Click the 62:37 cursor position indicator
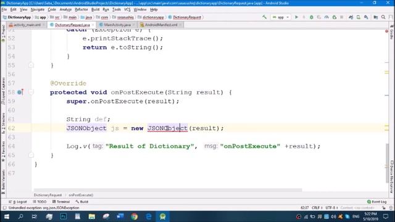This screenshot has height=222, width=395. tap(304, 208)
